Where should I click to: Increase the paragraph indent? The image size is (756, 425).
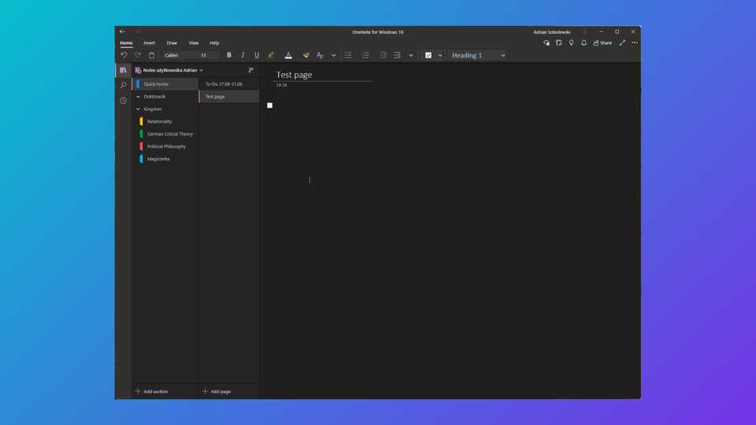click(x=396, y=55)
